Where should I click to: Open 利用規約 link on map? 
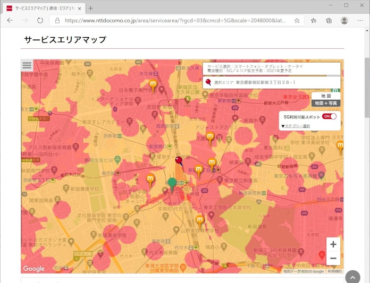click(x=334, y=271)
